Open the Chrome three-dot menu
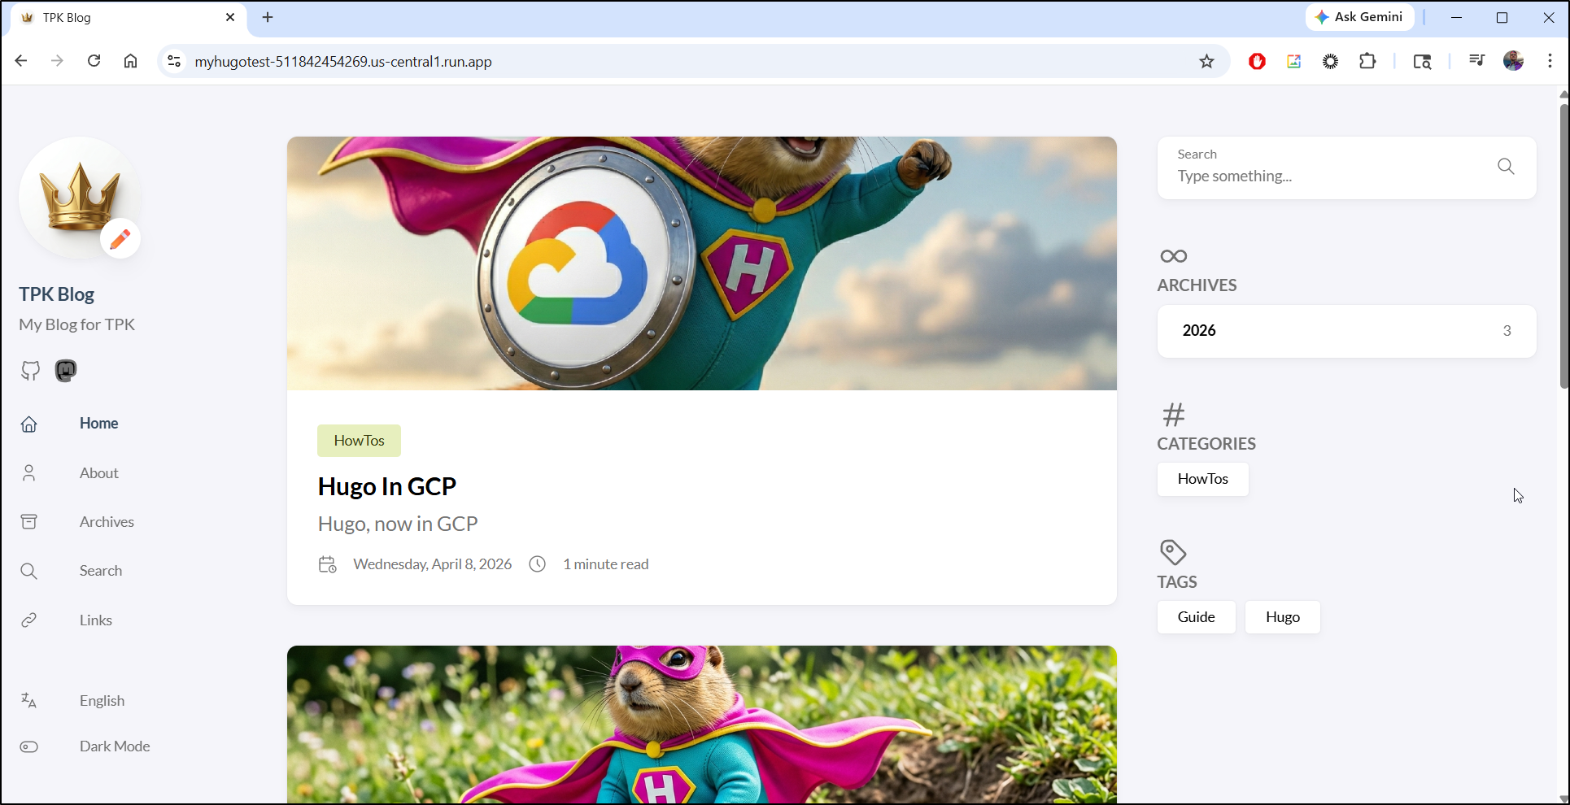 click(x=1550, y=62)
